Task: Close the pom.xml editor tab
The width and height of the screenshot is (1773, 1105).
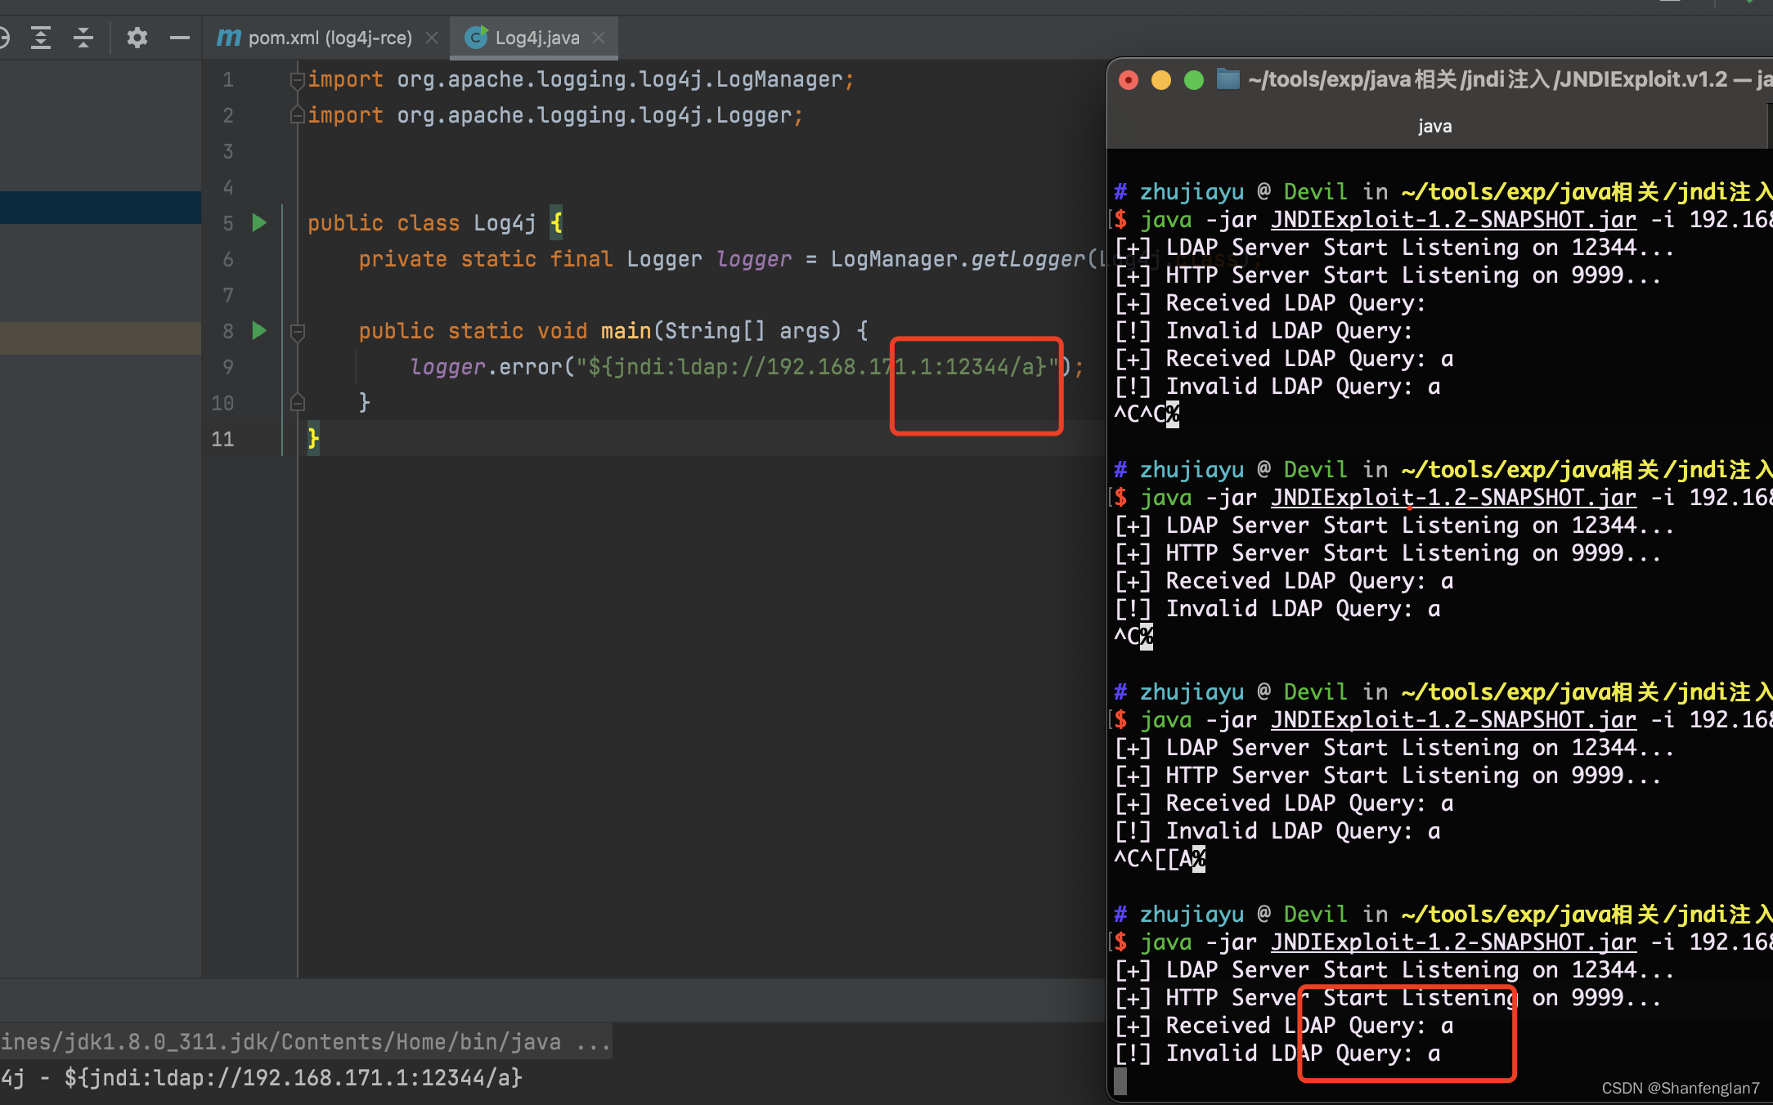Action: click(x=433, y=38)
